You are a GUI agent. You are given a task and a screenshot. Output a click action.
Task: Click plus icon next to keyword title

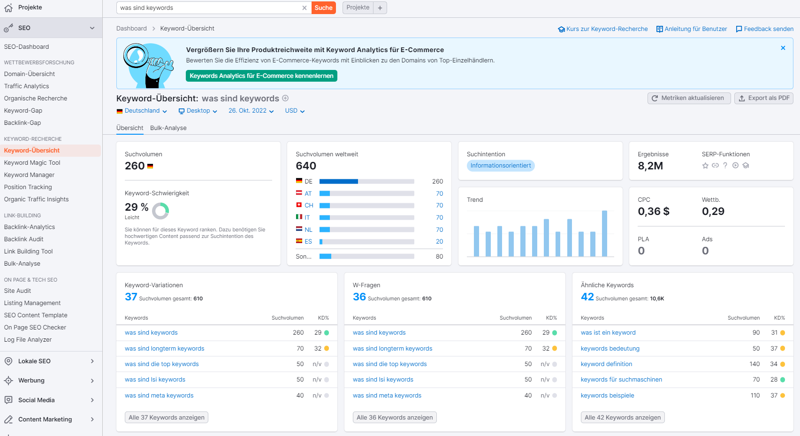click(x=285, y=98)
